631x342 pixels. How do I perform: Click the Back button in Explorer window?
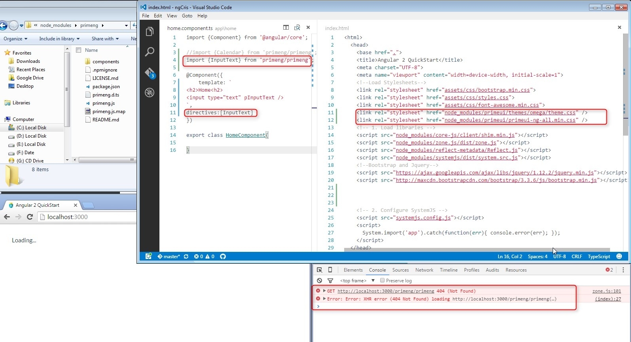tap(3, 25)
